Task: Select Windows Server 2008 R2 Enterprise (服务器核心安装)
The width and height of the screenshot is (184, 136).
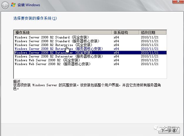Action: pyautogui.click(x=90, y=49)
